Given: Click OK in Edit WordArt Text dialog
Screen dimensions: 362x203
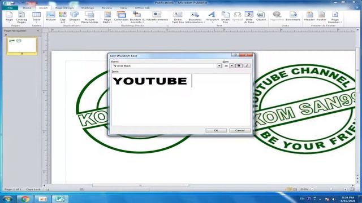Looking at the screenshot, I should (216, 130).
